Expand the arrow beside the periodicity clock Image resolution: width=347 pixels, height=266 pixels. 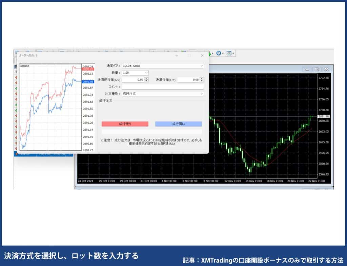(x=223, y=53)
